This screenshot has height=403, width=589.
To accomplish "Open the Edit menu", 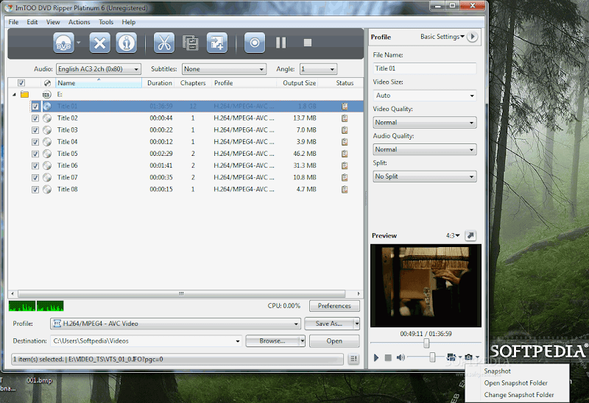I will coord(32,22).
